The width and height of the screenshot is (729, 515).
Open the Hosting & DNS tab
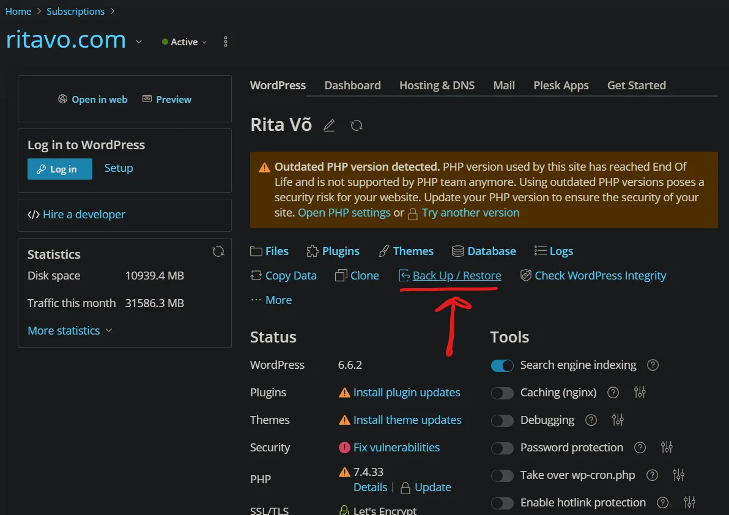[x=437, y=86]
